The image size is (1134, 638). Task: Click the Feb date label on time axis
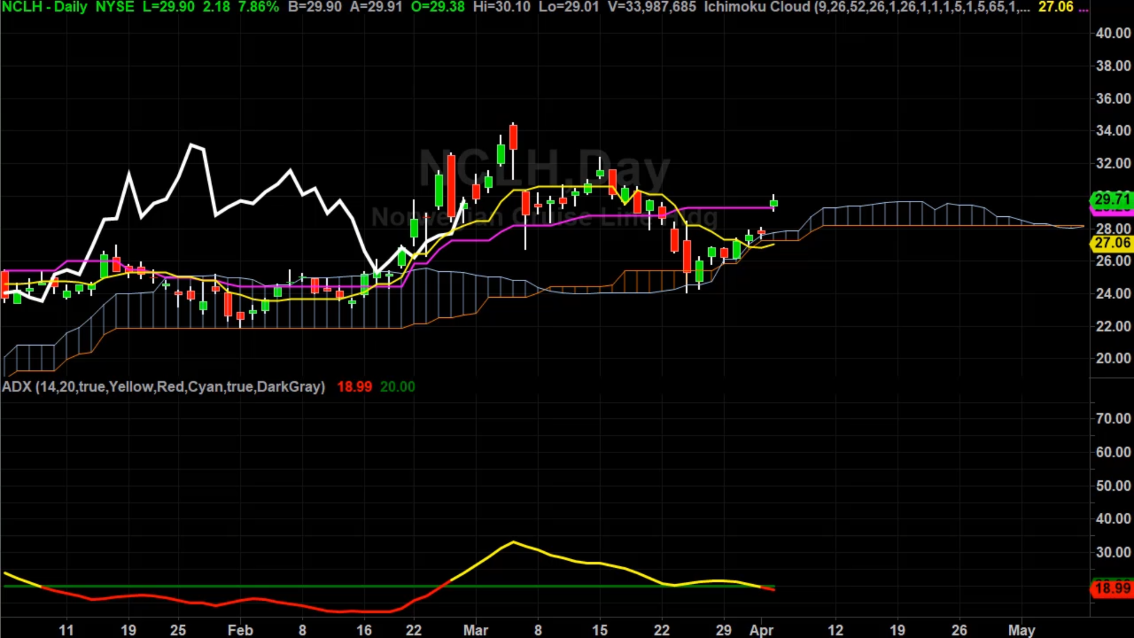click(x=240, y=630)
